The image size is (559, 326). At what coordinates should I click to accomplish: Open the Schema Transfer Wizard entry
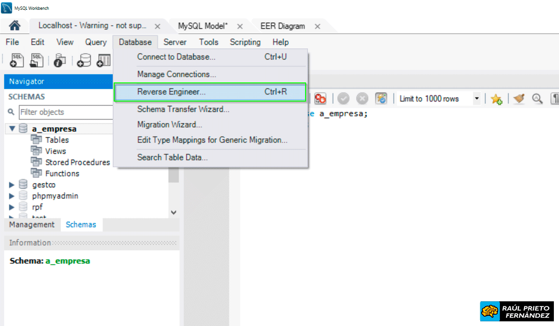point(211,109)
